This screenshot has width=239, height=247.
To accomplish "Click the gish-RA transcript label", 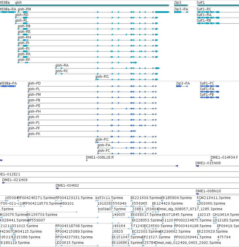I will point(62,65).
